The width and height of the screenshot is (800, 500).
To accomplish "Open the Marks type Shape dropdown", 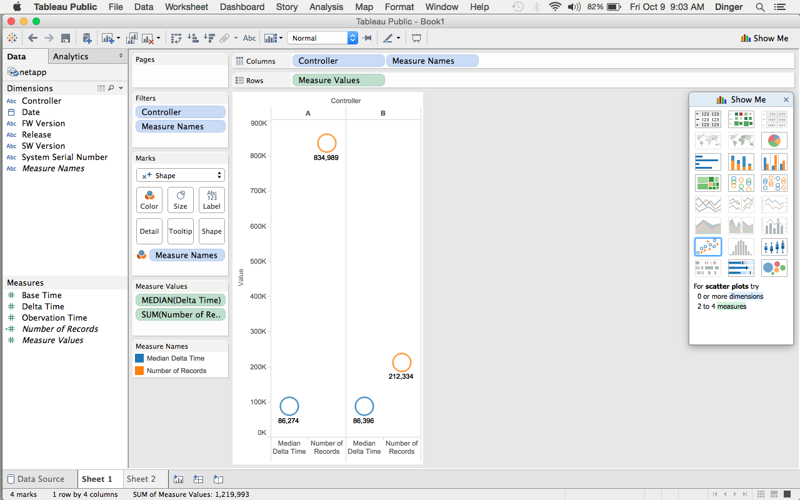I will click(181, 176).
